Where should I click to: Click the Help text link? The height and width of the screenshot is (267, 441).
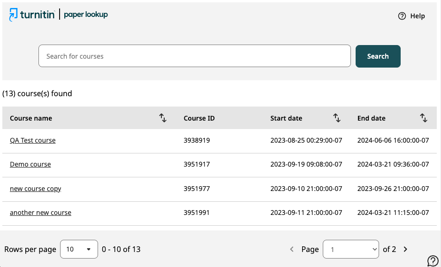tap(418, 16)
